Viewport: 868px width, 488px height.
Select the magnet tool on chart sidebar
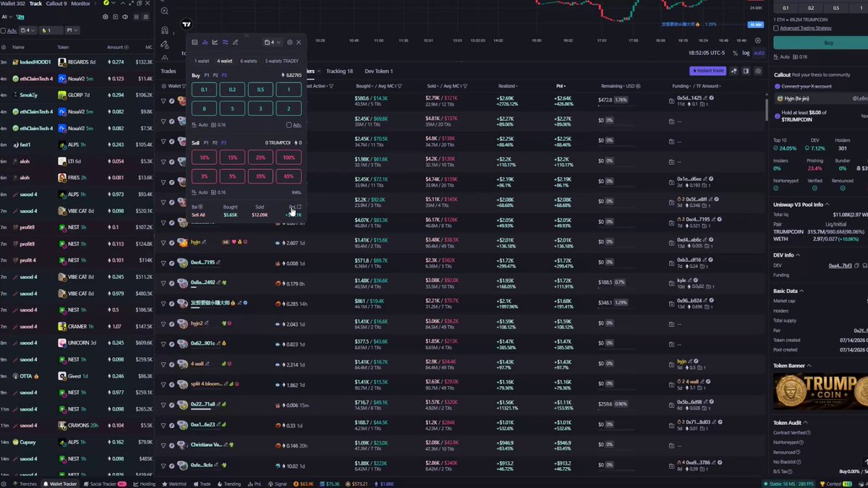[165, 30]
